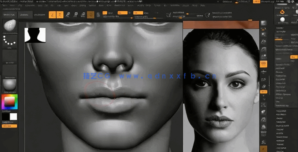The width and height of the screenshot is (298, 152).
Task: Click the canvas Move navigation icon on right shelf
Action: [263, 112]
